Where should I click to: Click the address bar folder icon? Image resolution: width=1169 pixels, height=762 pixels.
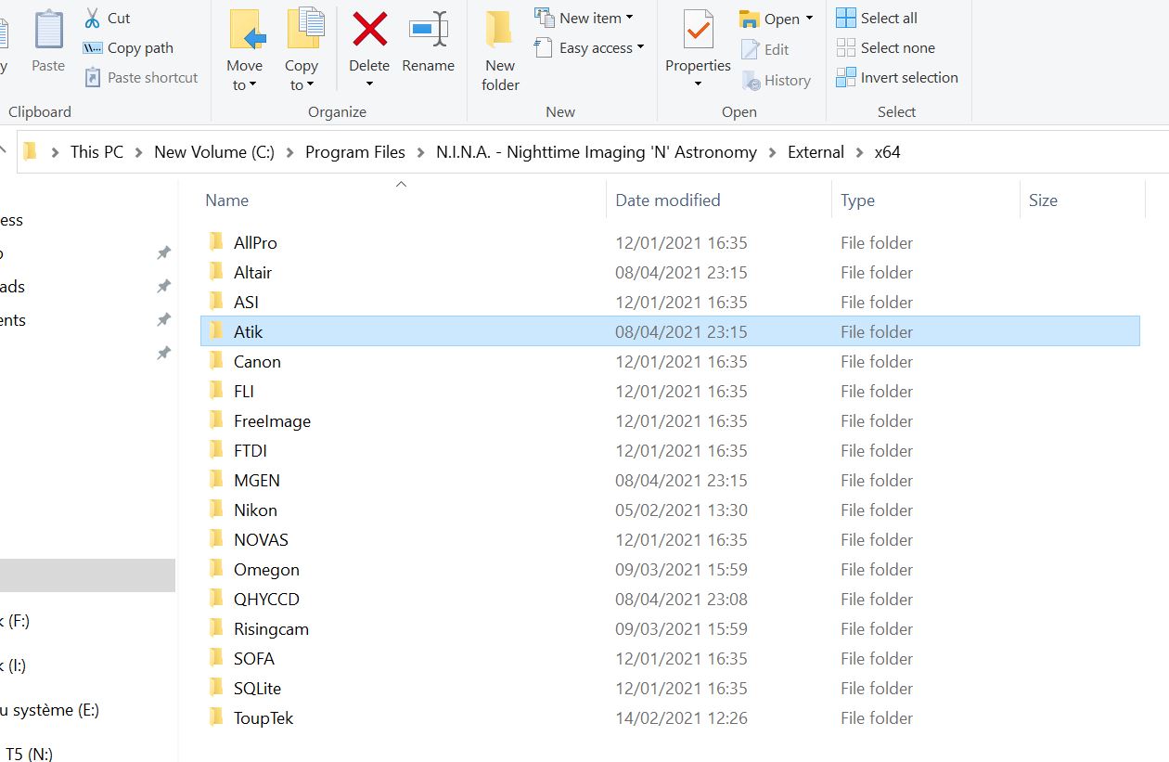(30, 151)
